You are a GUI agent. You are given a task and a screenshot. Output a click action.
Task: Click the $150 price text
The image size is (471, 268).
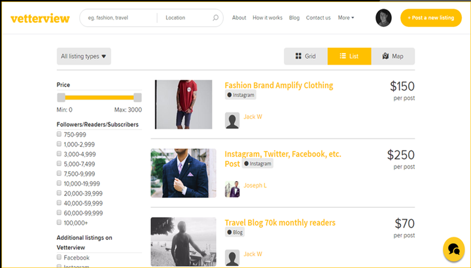coord(402,86)
